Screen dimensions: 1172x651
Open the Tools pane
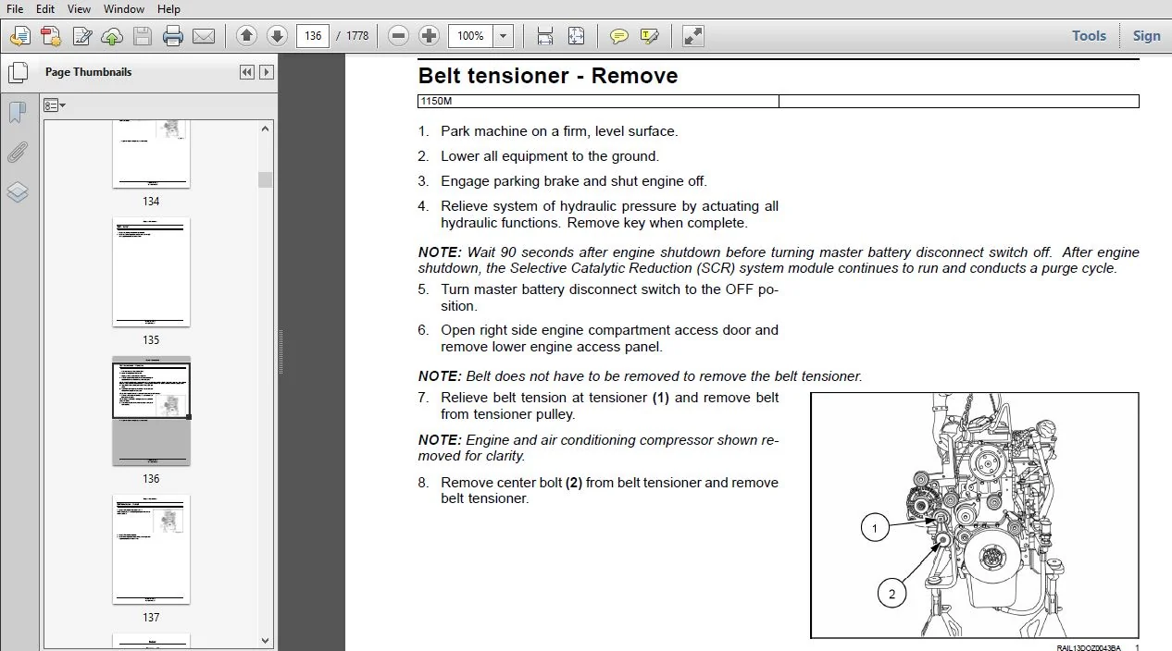pyautogui.click(x=1089, y=36)
